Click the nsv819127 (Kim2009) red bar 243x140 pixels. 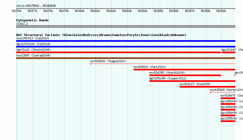coord(208,87)
